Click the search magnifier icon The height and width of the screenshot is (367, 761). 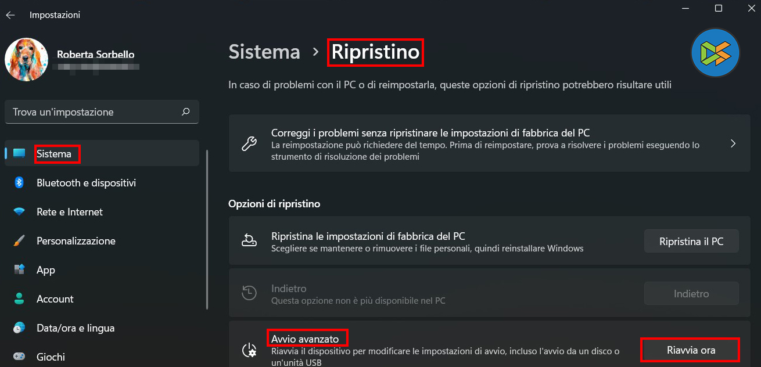[x=185, y=111]
